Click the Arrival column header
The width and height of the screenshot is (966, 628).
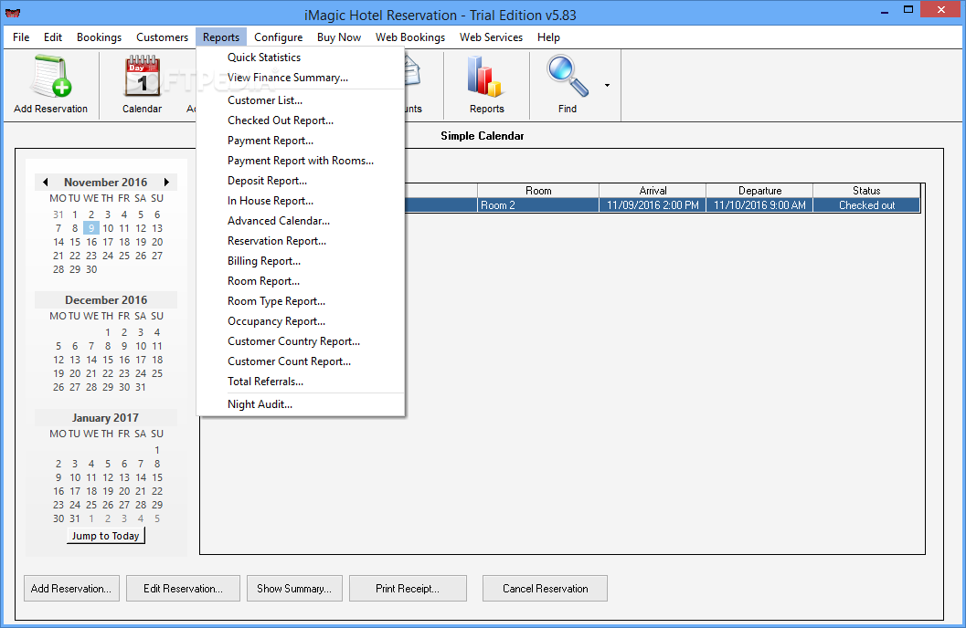[x=653, y=191]
